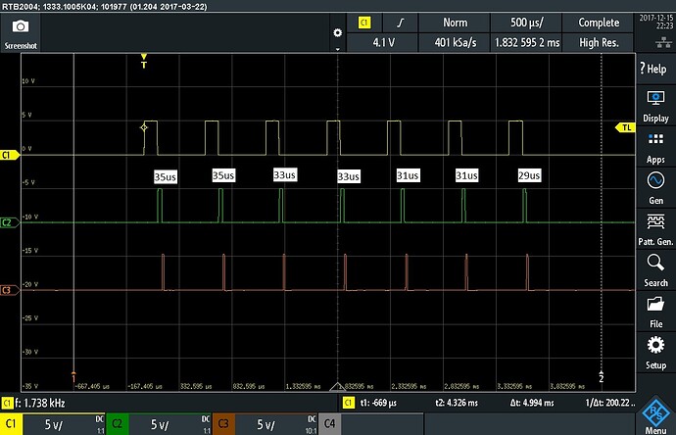The image size is (676, 435).
Task: Click the Screenshot camera icon
Action: click(x=21, y=27)
